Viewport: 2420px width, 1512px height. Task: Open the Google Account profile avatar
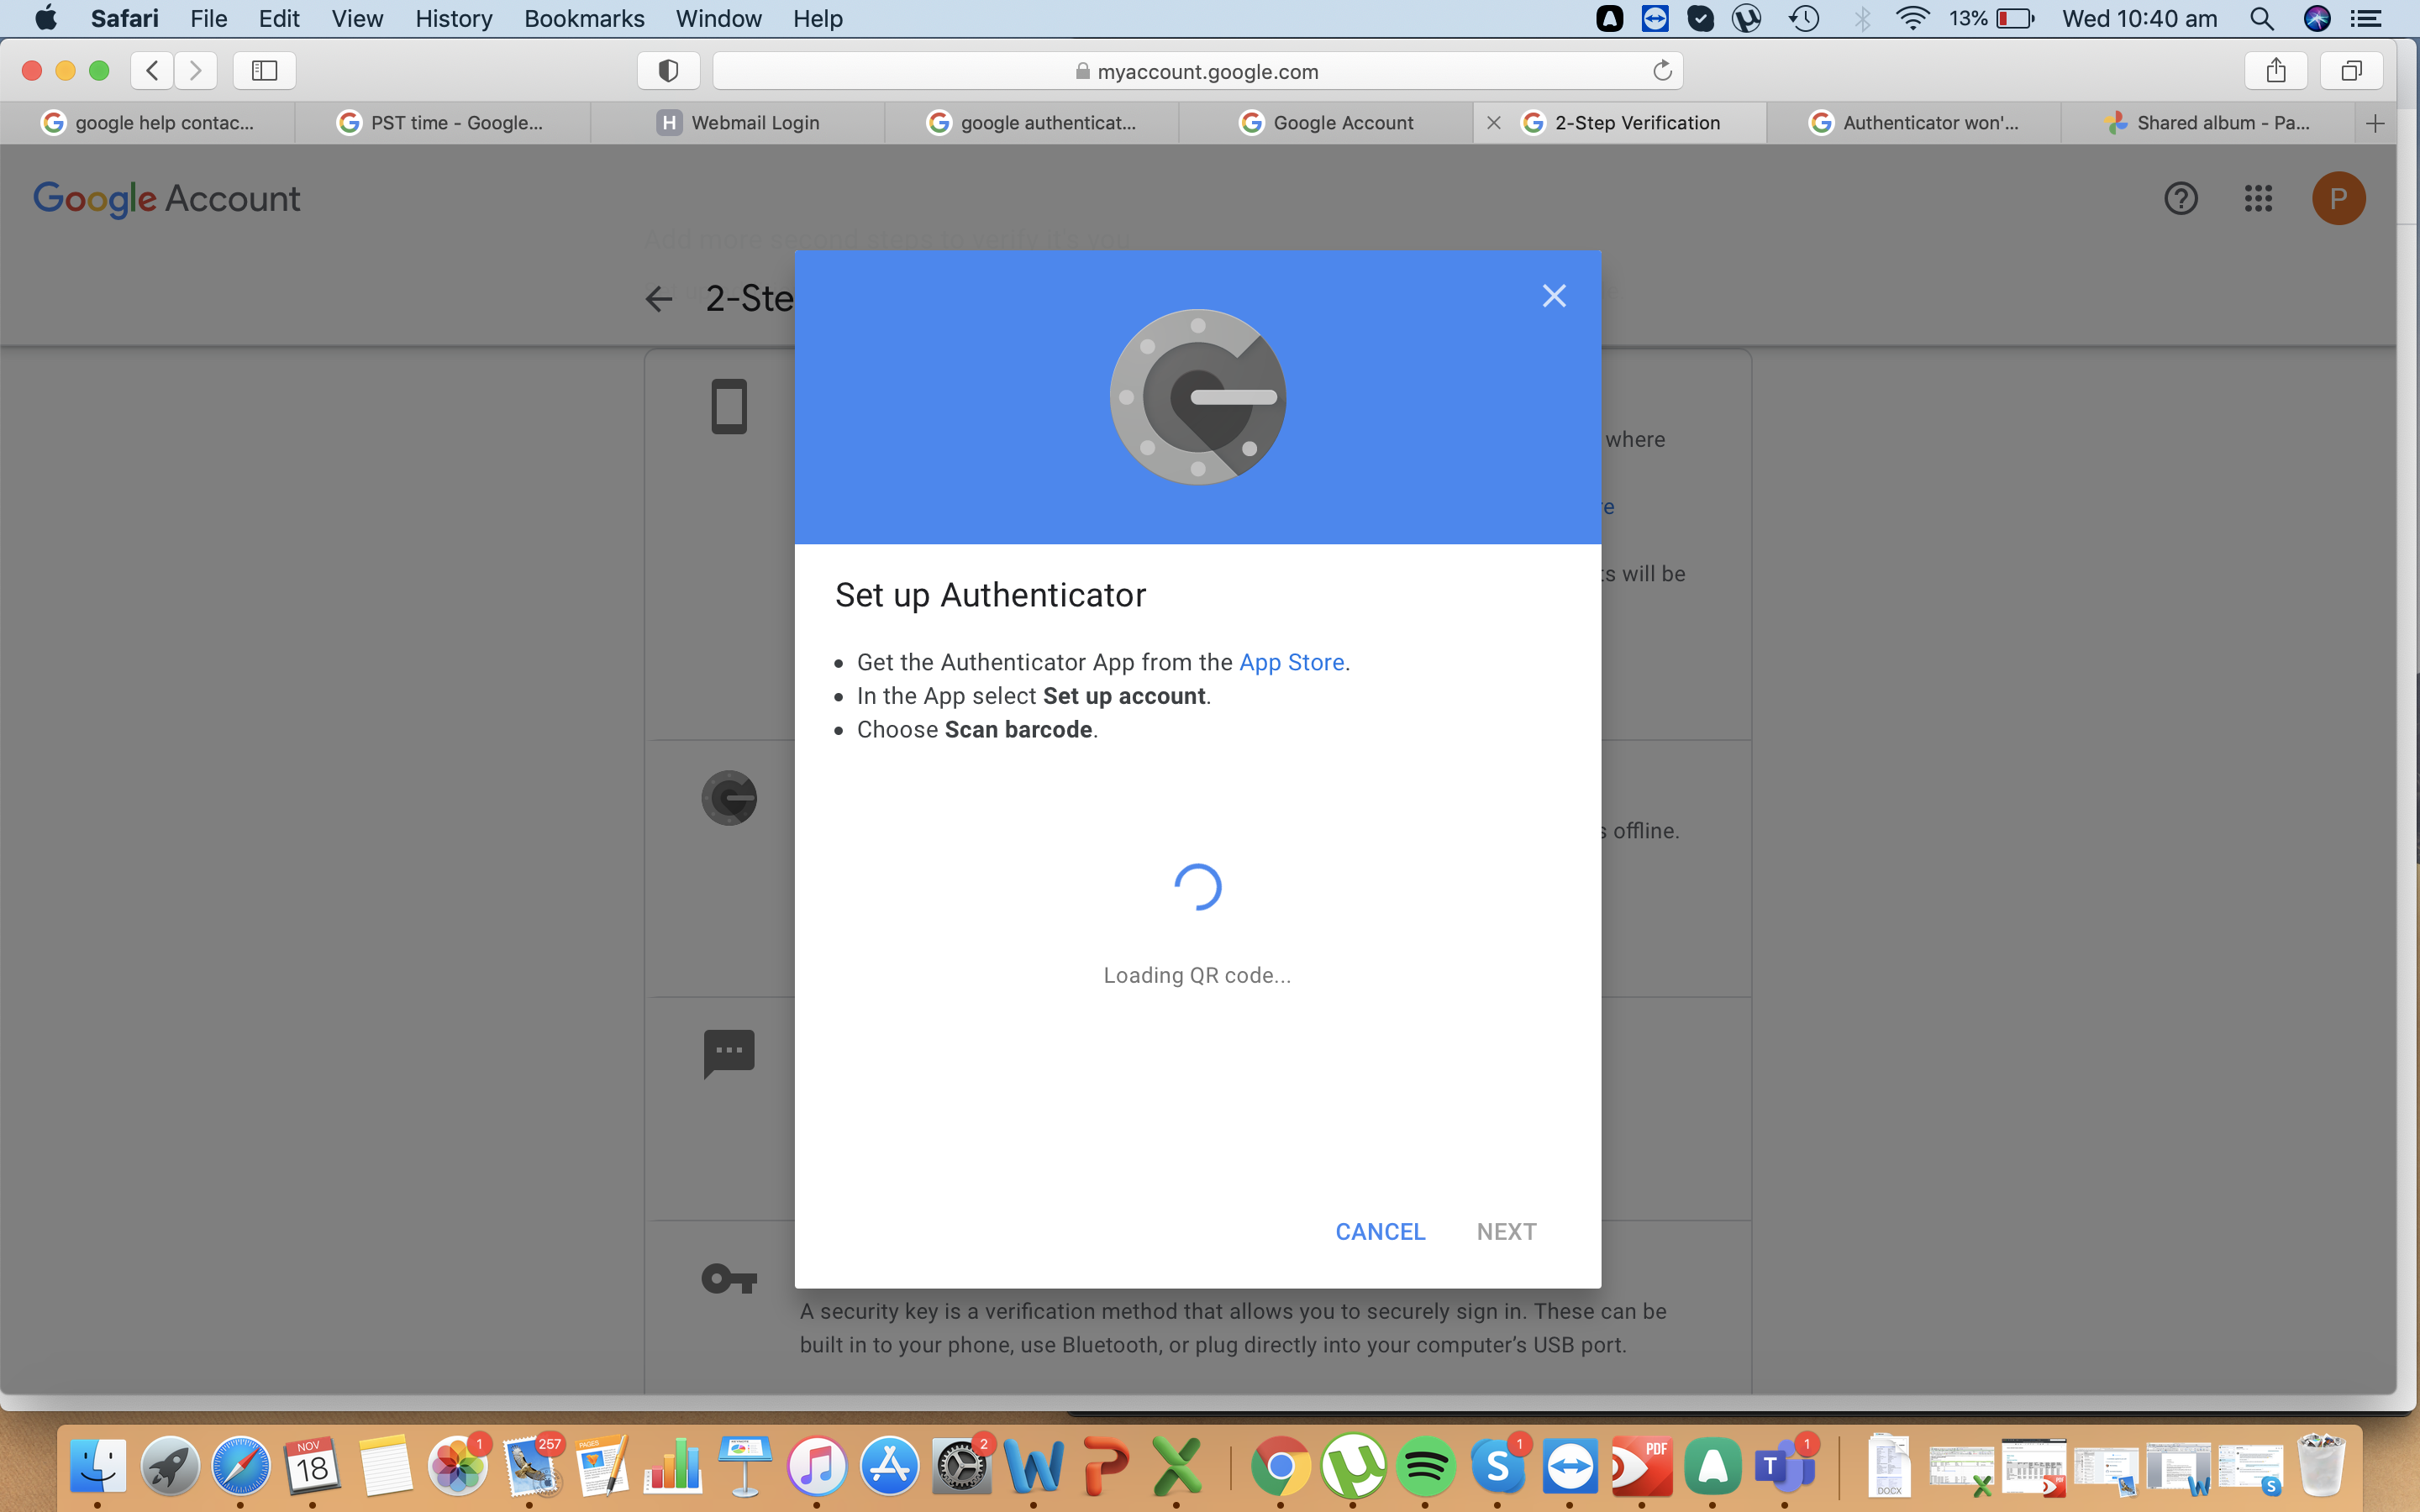[x=2339, y=198]
